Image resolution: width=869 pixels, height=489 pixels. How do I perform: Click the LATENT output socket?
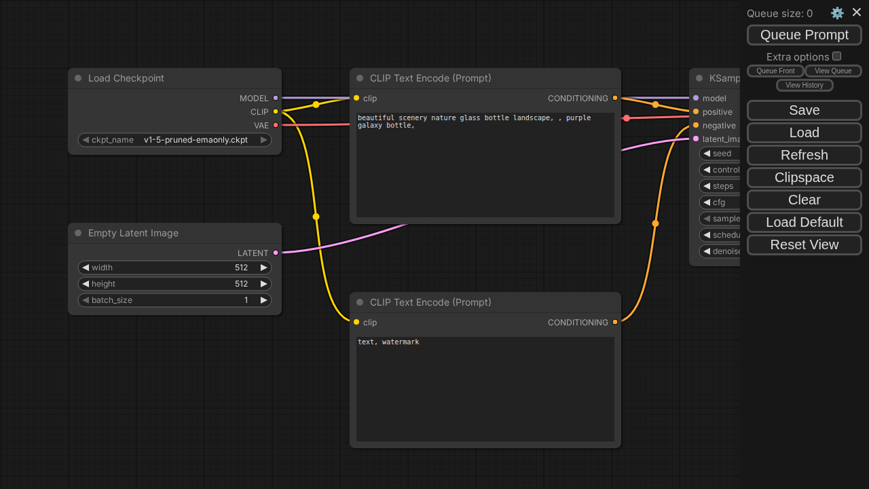pyautogui.click(x=276, y=253)
